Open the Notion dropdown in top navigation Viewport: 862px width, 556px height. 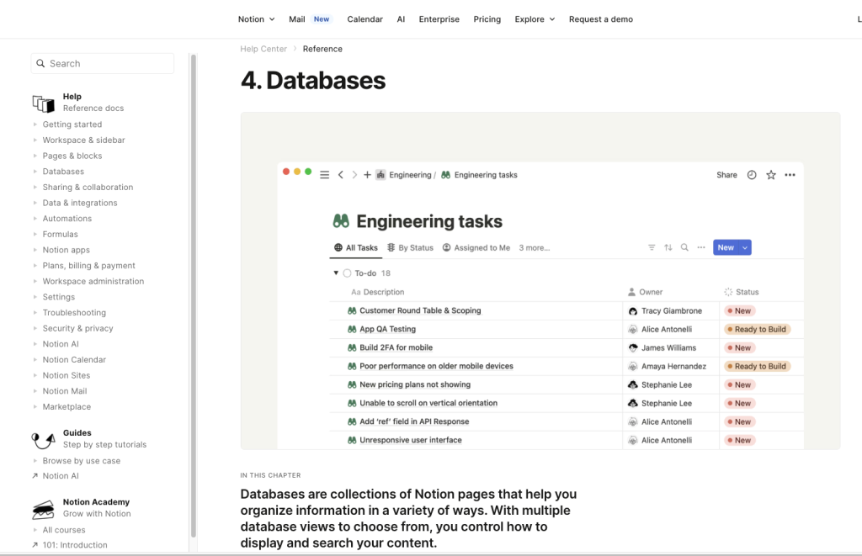click(256, 19)
